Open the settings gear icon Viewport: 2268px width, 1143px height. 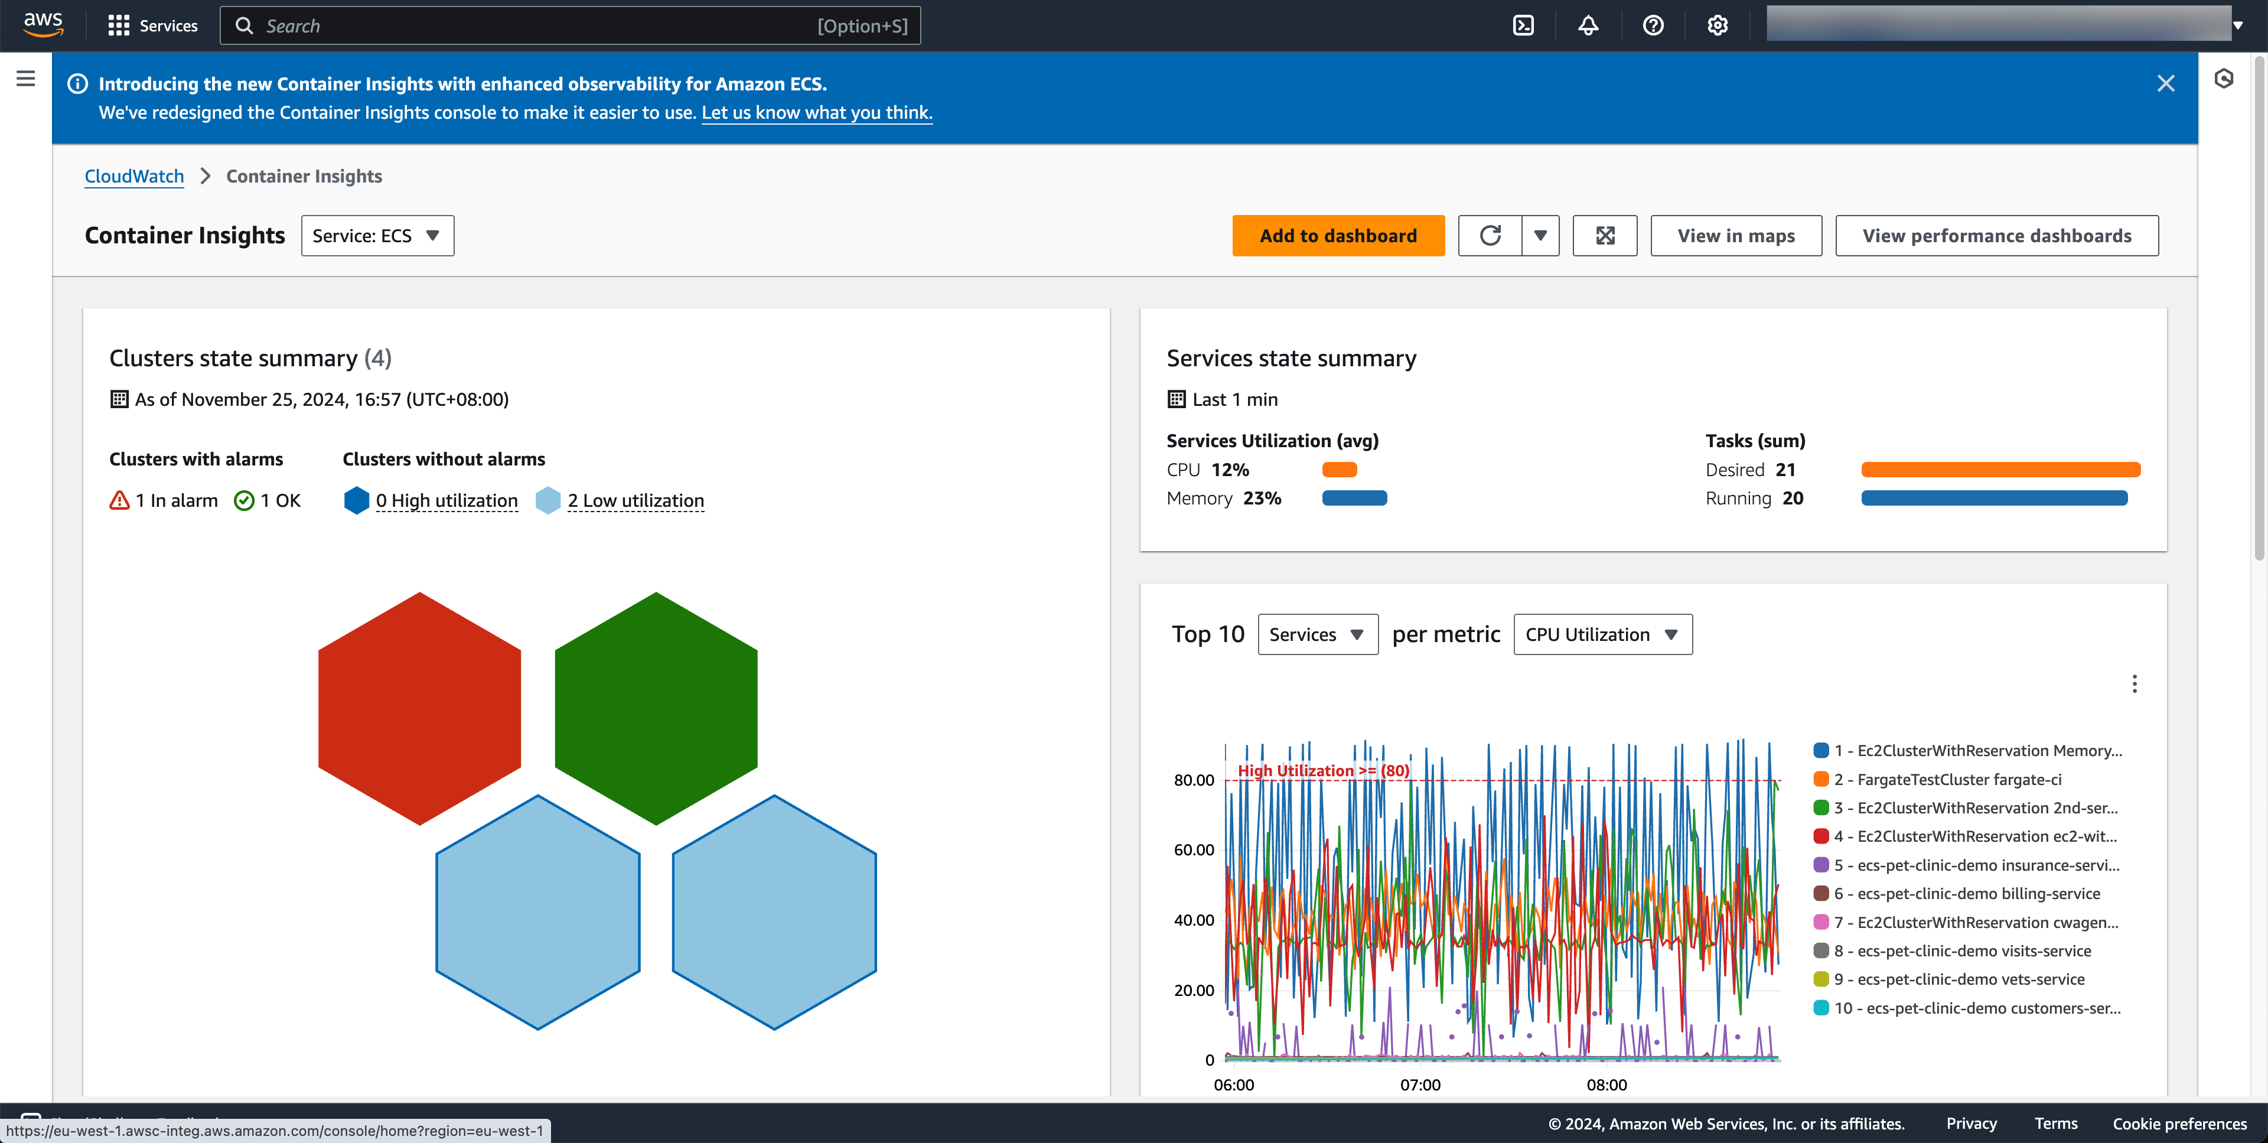pos(1717,25)
